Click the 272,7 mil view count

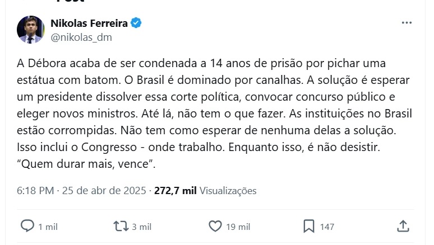175,191
